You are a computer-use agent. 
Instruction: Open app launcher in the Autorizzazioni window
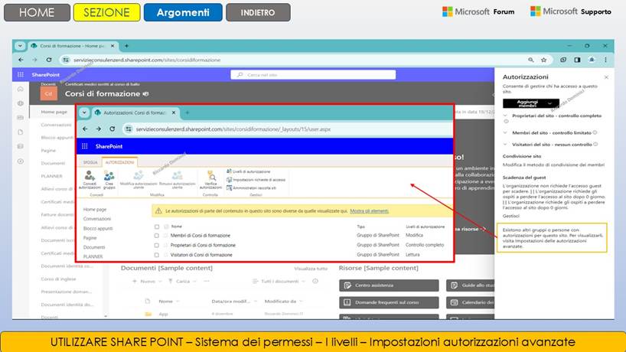85,146
